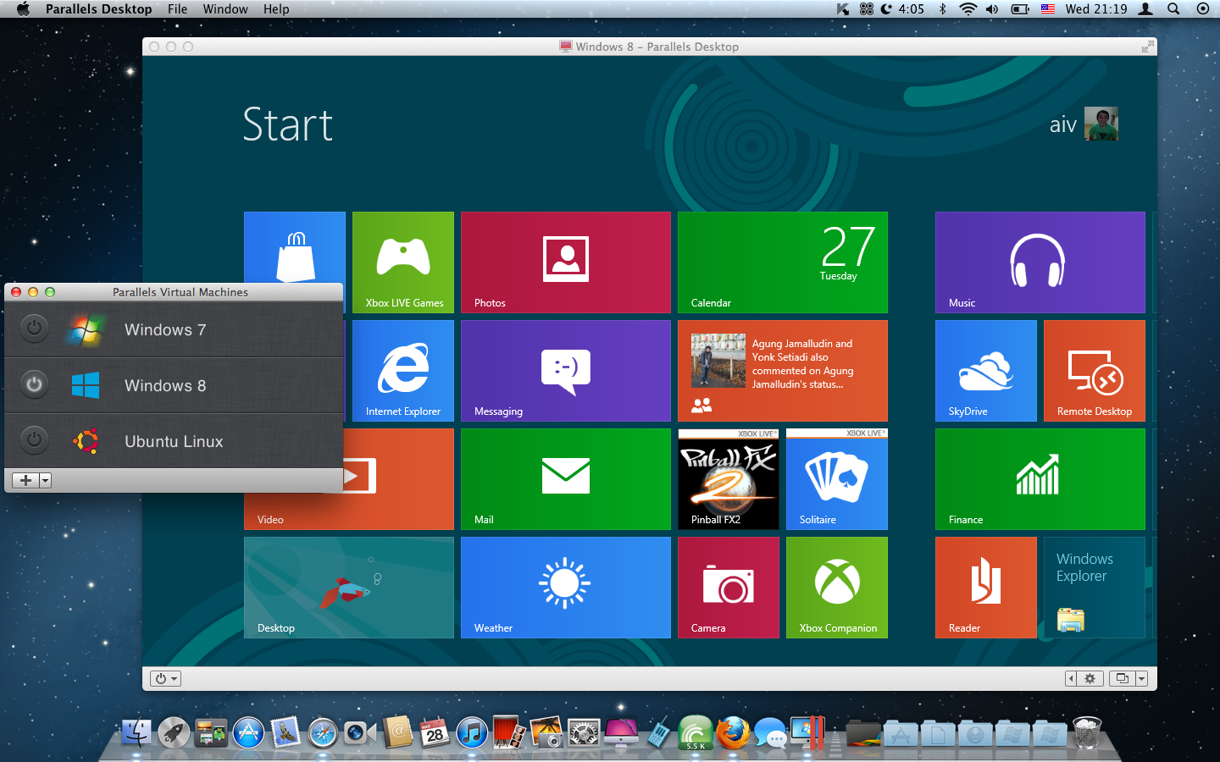
Task: Enter full screen for Windows 8 window
Action: pos(1147,47)
